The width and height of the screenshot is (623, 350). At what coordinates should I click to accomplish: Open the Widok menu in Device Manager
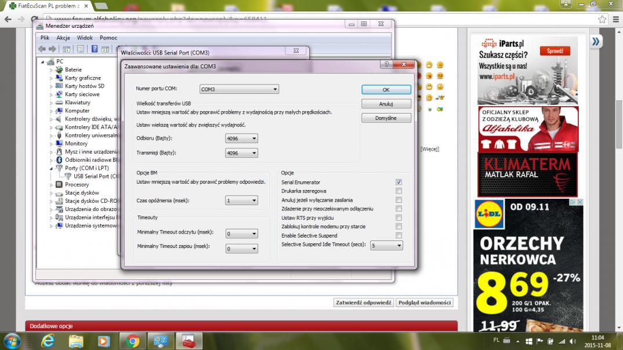(85, 38)
